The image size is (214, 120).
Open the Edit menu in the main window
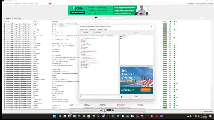click(x=7, y=4)
